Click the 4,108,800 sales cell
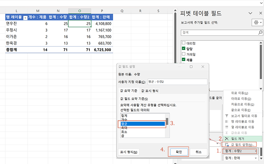The image size is (264, 164). (102, 24)
